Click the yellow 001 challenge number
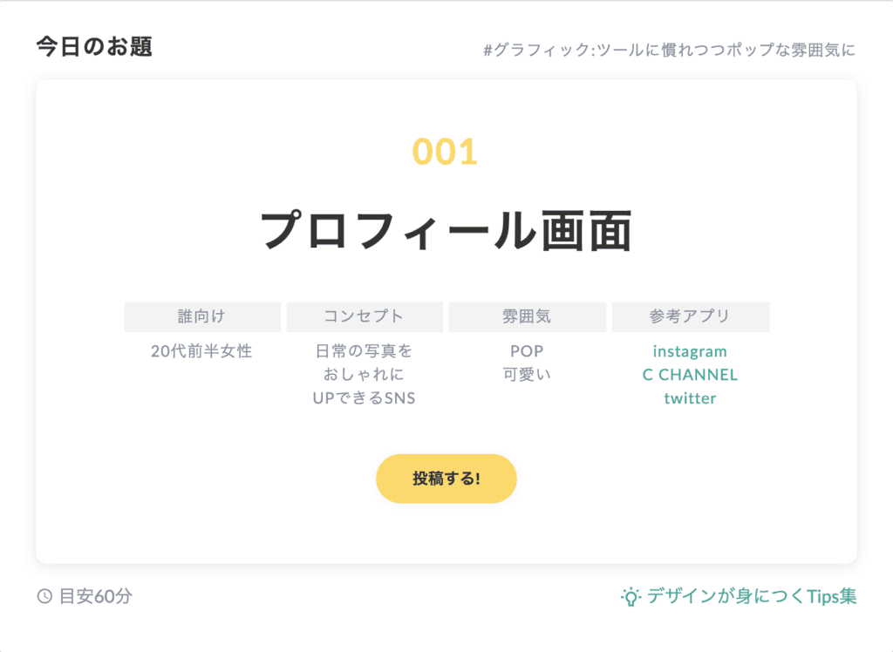 pos(446,152)
